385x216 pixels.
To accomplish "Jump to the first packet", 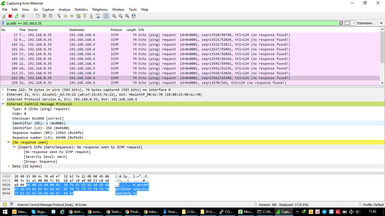I will point(85,16).
